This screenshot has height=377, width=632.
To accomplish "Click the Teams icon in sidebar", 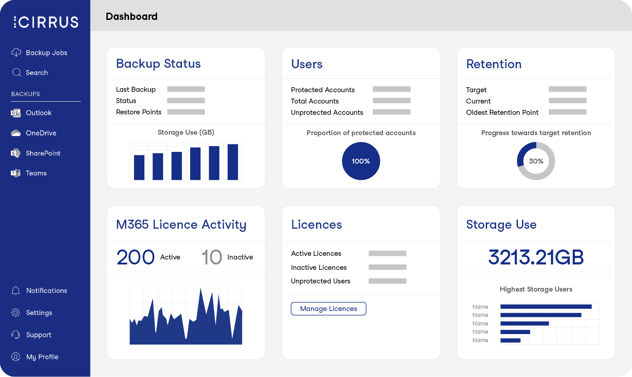I will coord(16,173).
